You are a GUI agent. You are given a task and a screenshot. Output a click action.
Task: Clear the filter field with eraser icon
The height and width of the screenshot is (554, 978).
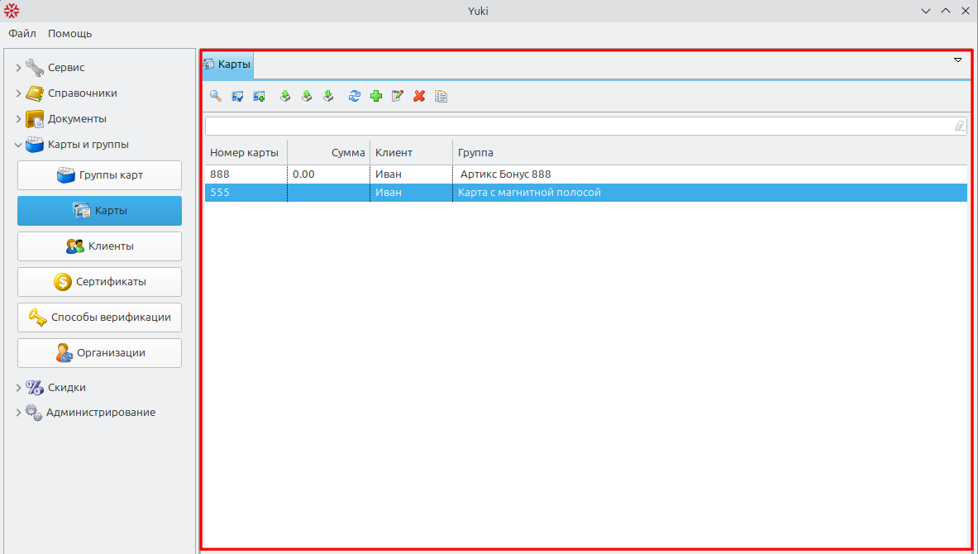tap(959, 126)
